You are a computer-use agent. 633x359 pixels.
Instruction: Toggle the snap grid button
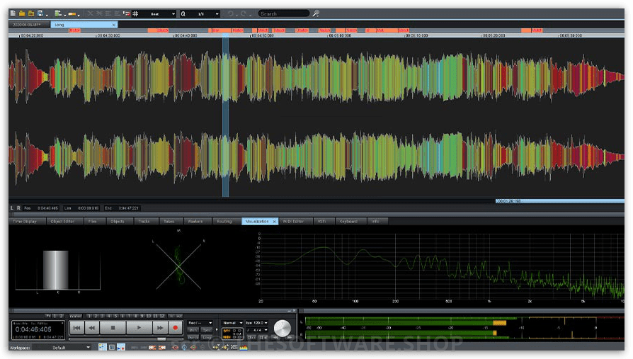[135, 13]
